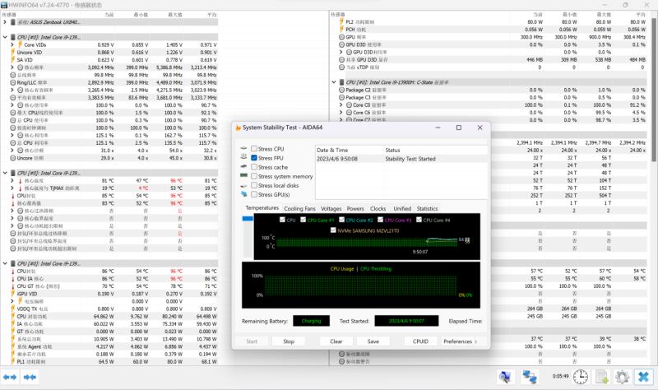Click the collapse-all arrows icon in HWiNFO toolbar

click(x=30, y=377)
